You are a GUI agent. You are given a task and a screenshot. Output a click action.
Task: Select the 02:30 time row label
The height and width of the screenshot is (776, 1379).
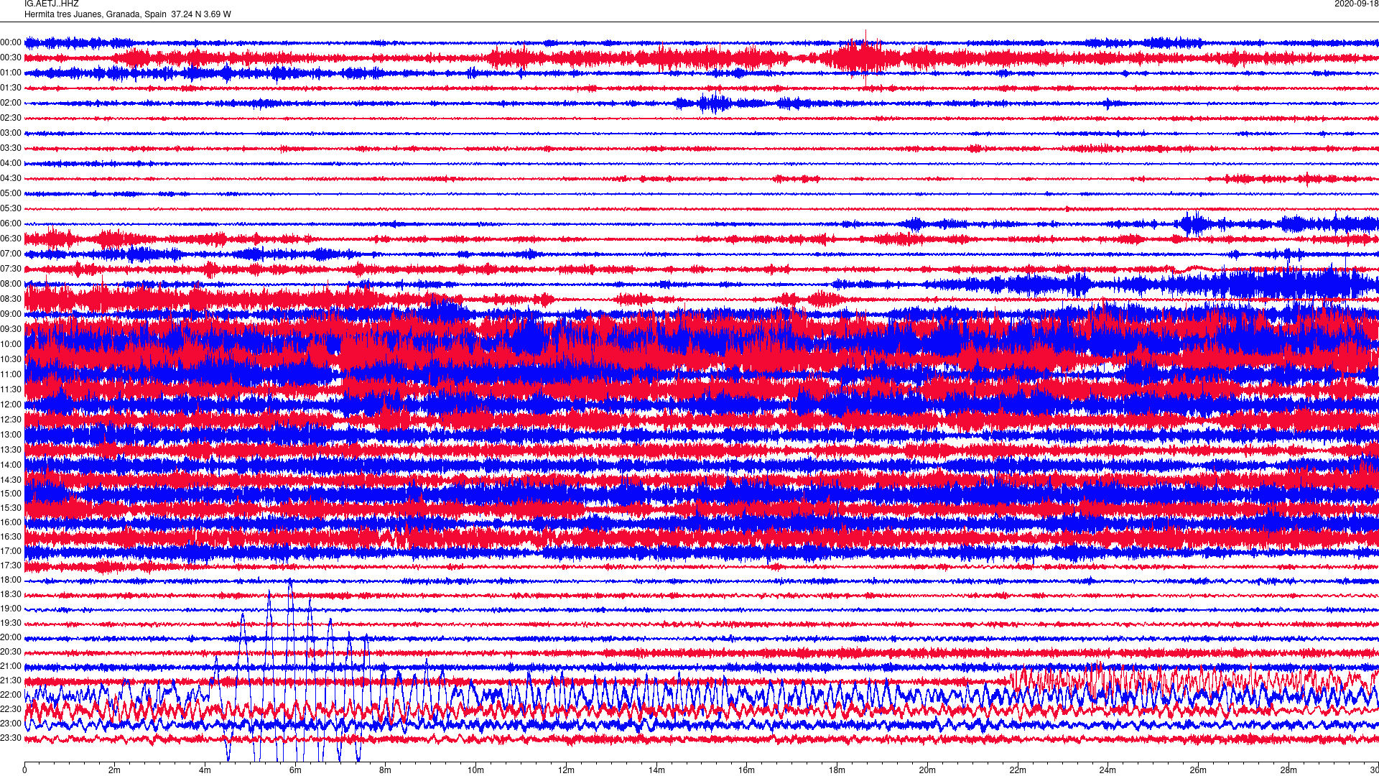11,119
